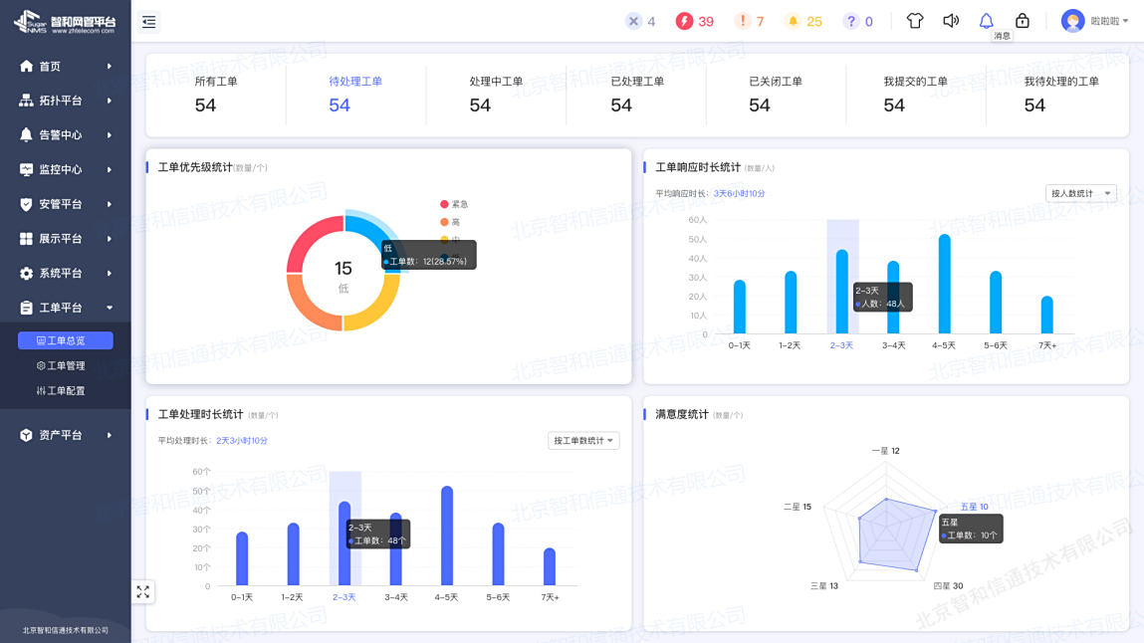Click the yellow bell alarm icon showing 25

tap(794, 21)
